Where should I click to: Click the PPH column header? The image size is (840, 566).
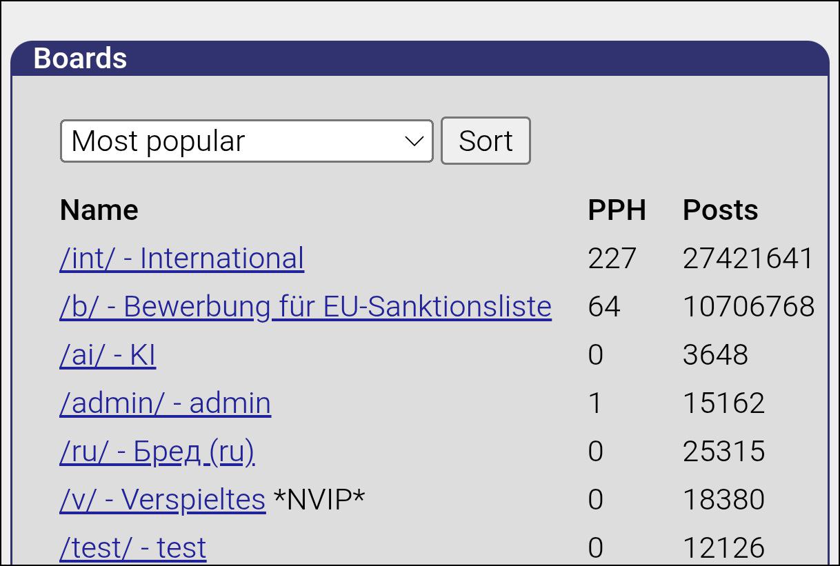pos(617,210)
